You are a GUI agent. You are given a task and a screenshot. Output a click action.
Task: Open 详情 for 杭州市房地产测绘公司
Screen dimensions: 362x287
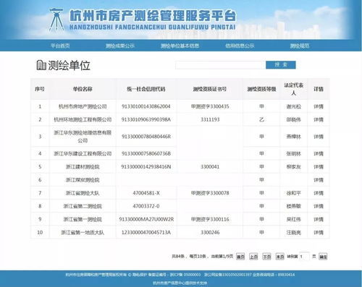[x=319, y=106]
